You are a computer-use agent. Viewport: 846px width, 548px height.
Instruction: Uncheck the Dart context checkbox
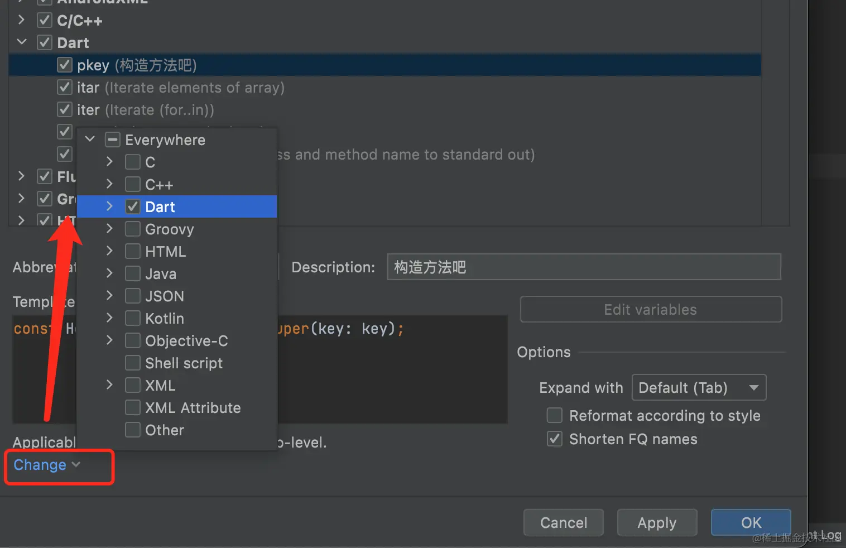tap(133, 207)
